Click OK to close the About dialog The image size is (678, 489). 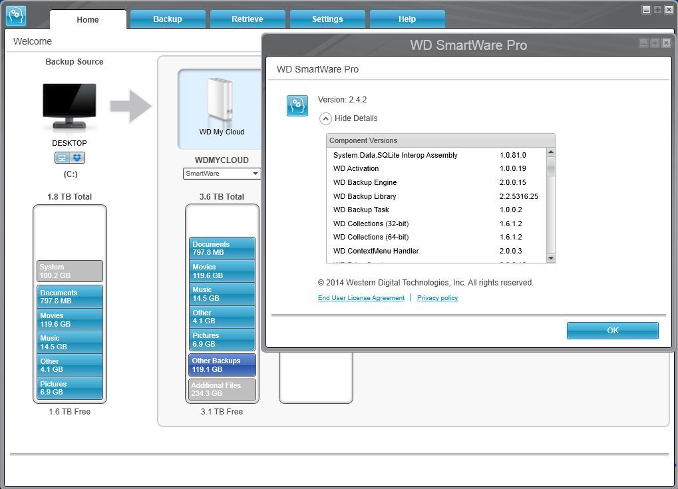coord(612,330)
